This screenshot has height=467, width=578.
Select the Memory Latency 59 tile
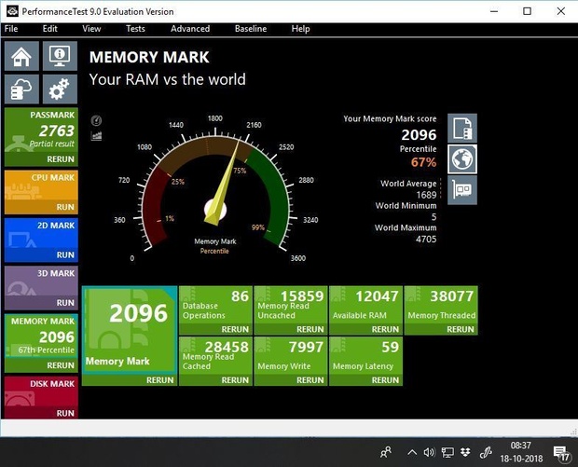(366, 356)
